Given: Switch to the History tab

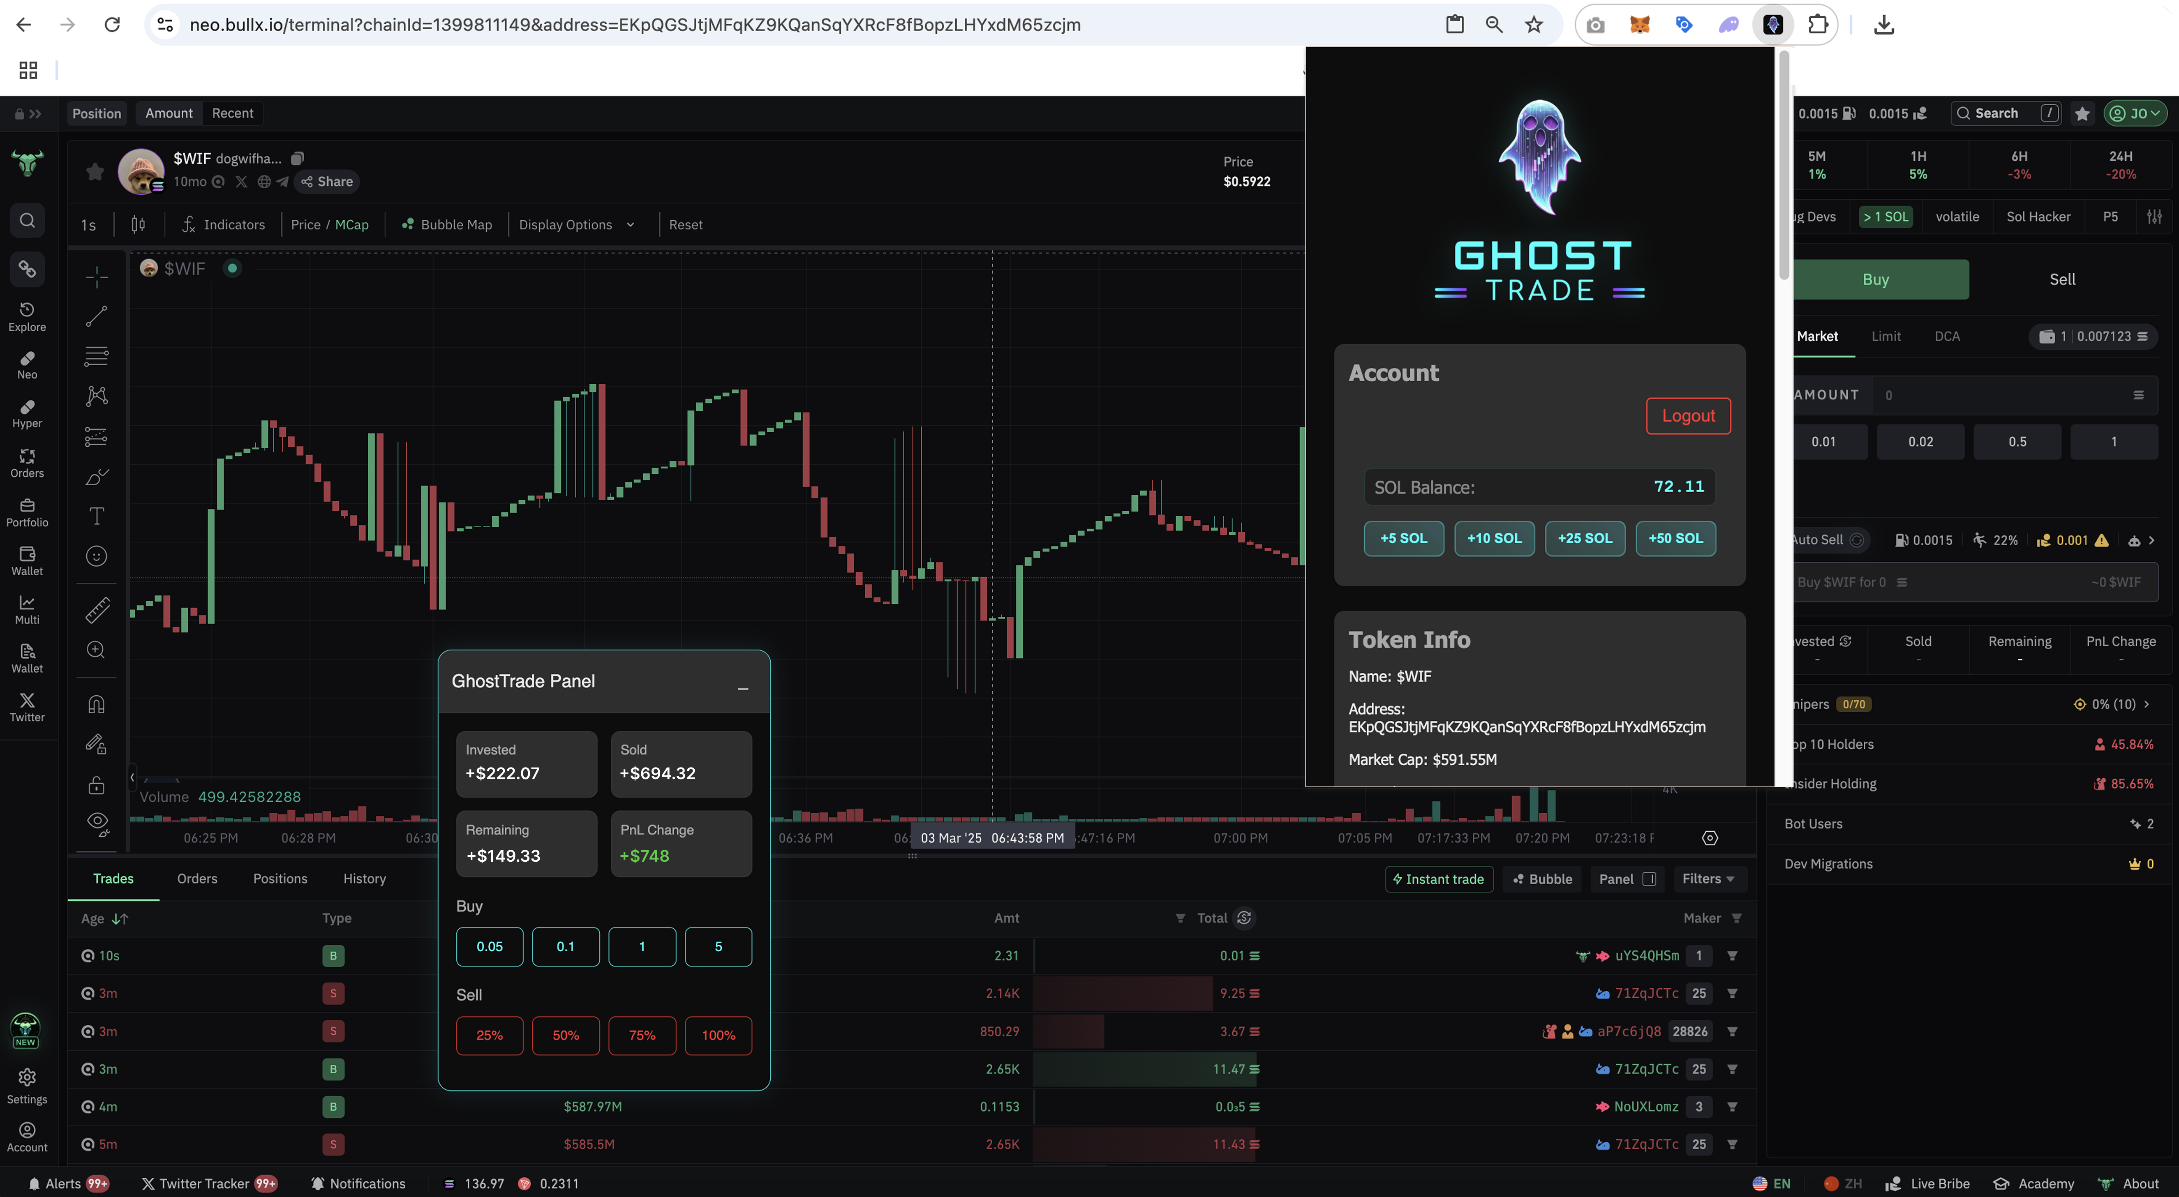Looking at the screenshot, I should [x=365, y=878].
